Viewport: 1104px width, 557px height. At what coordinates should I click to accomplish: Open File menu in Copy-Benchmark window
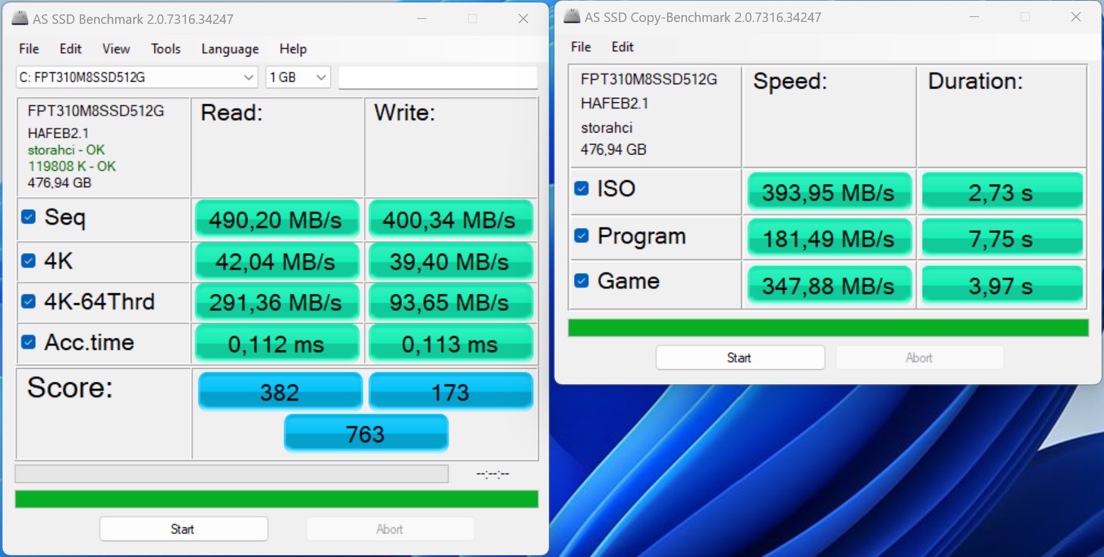click(581, 47)
